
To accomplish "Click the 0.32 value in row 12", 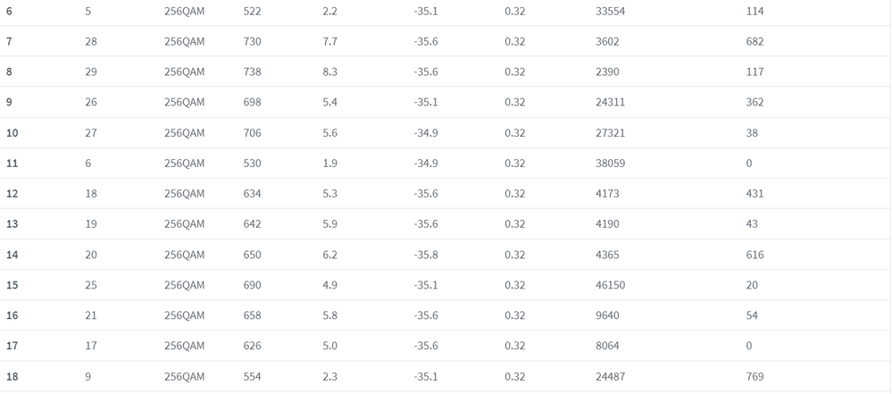I will click(515, 194).
